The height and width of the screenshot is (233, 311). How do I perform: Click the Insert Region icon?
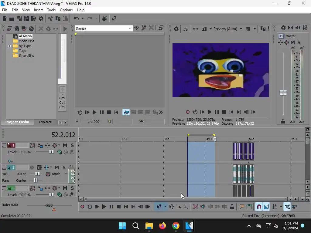(x=249, y=207)
